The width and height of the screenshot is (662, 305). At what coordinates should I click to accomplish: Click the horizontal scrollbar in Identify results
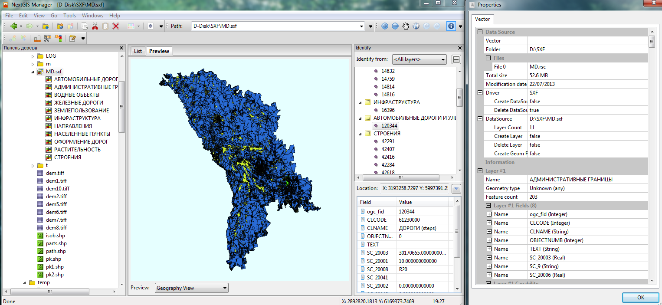pos(401,178)
